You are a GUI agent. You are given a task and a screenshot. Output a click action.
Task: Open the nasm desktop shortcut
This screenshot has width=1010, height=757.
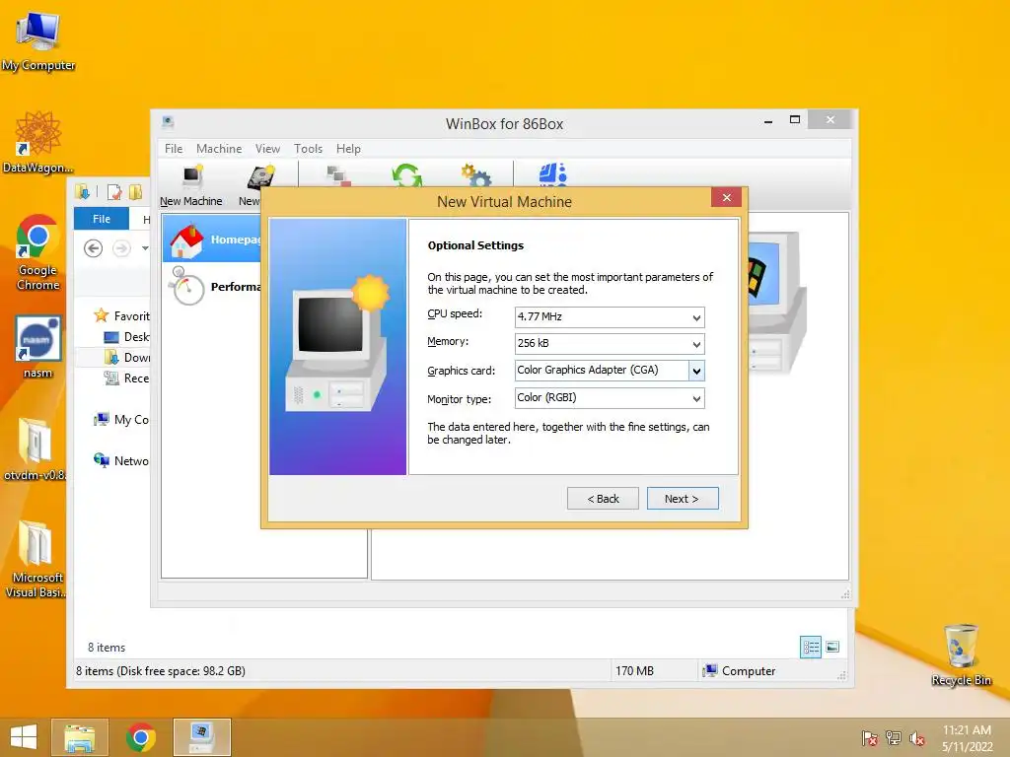38,346
